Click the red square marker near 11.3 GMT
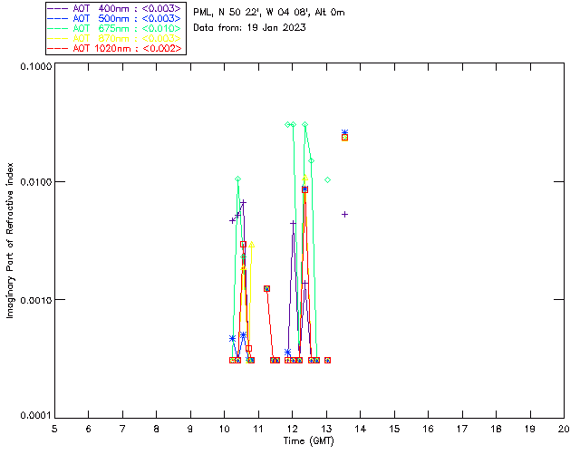The image size is (580, 464). coord(266,288)
